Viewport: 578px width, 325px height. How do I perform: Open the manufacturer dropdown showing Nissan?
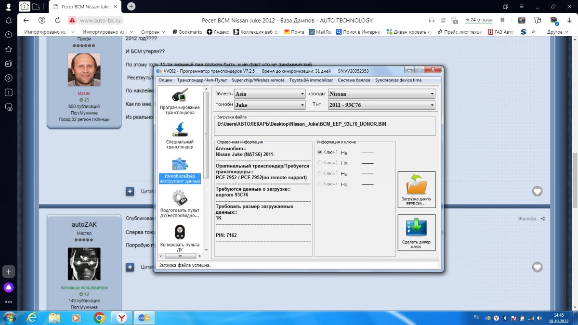tap(381, 94)
